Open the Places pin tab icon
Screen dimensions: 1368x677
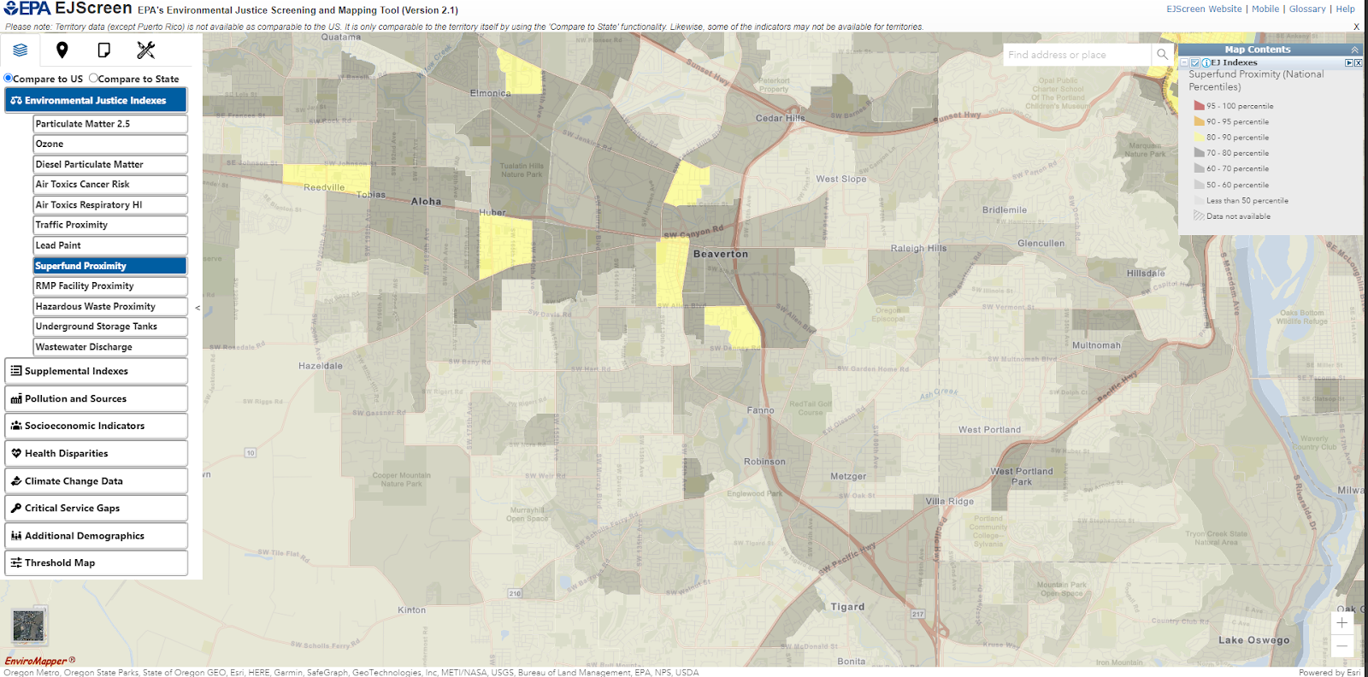coord(62,50)
